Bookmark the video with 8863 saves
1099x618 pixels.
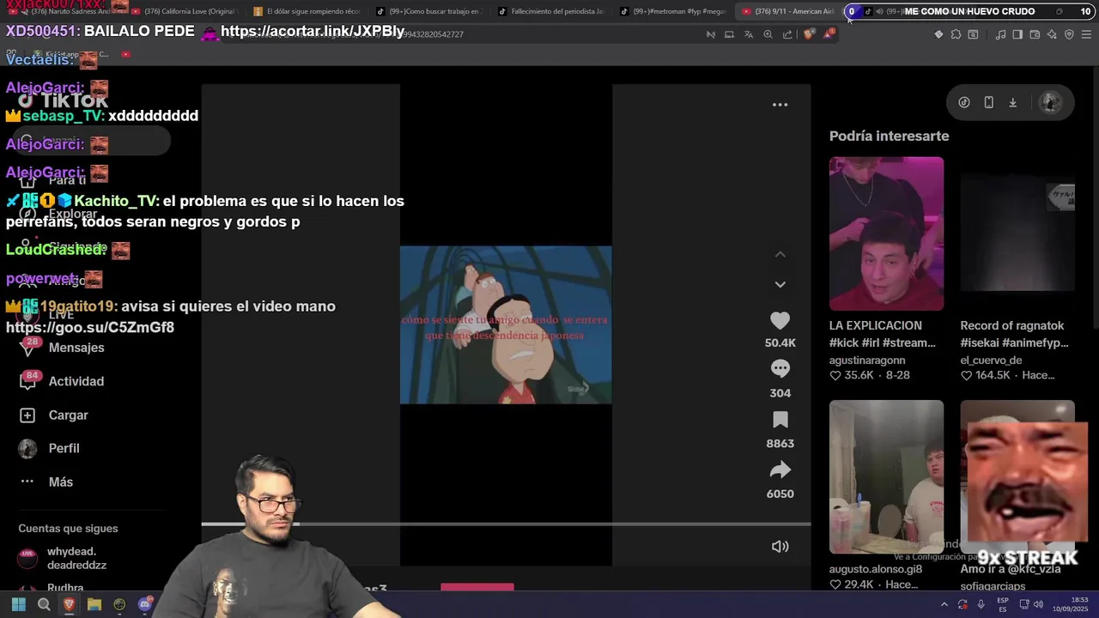coord(780,420)
